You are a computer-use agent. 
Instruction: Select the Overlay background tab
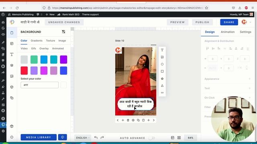click(44, 48)
